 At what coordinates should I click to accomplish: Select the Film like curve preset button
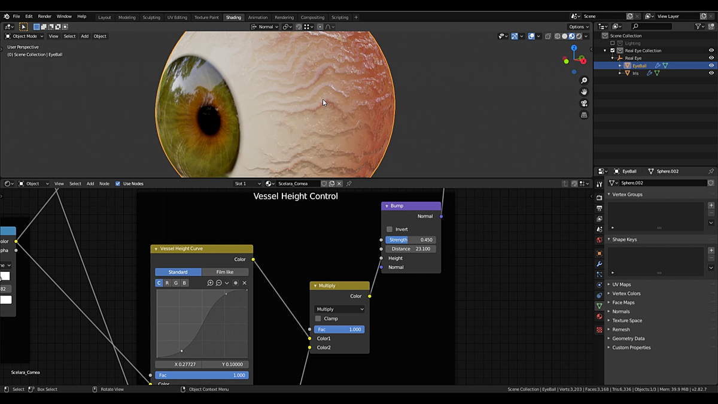coord(225,272)
